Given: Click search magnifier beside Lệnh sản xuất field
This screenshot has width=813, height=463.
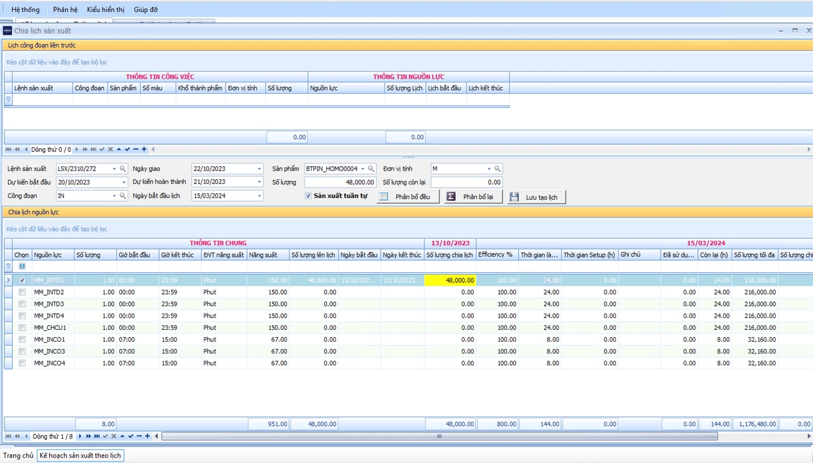Looking at the screenshot, I should pos(123,169).
